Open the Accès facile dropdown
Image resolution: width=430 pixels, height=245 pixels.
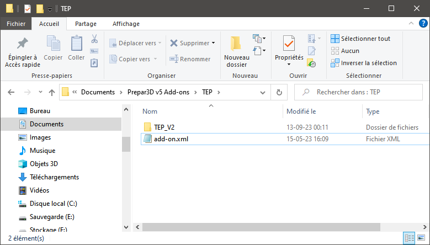[x=259, y=51]
